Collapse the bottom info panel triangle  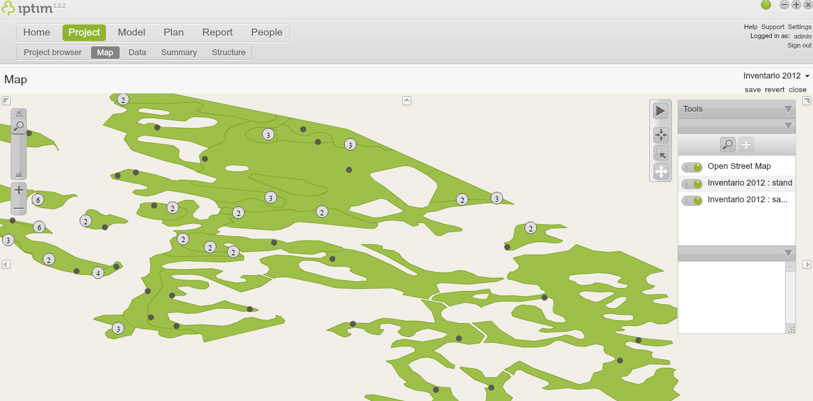click(x=788, y=253)
